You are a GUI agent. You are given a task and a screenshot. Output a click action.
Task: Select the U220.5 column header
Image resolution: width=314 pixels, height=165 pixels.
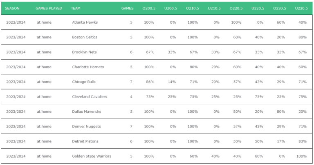pyautogui.click(x=258, y=8)
